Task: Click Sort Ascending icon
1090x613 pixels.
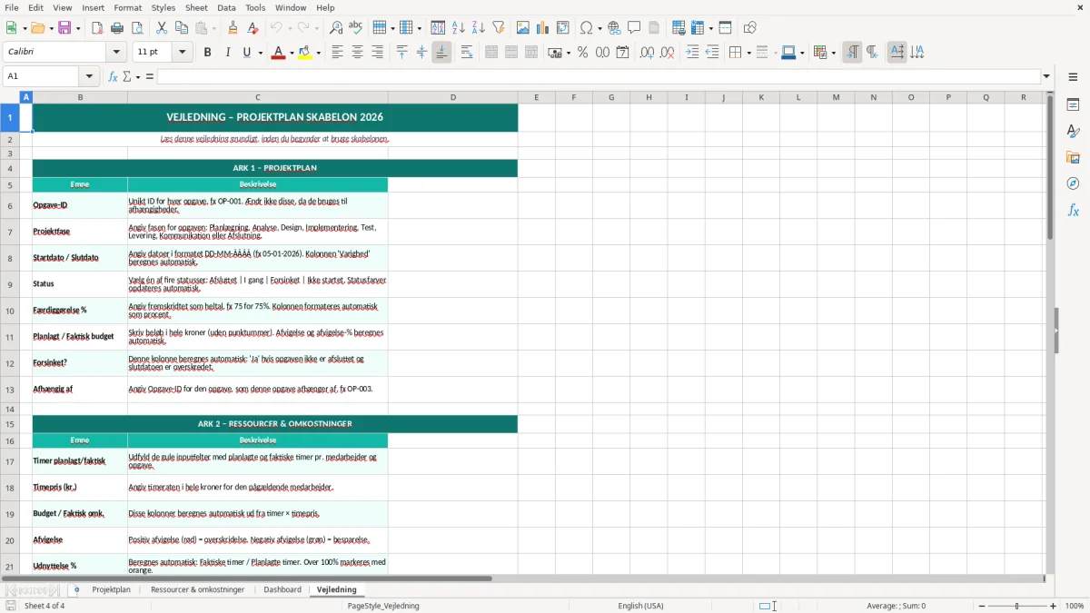Action: click(459, 28)
